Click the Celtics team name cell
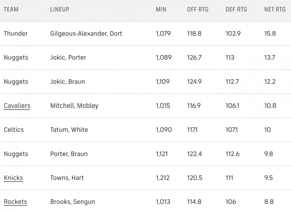291x213 pixels. point(14,130)
